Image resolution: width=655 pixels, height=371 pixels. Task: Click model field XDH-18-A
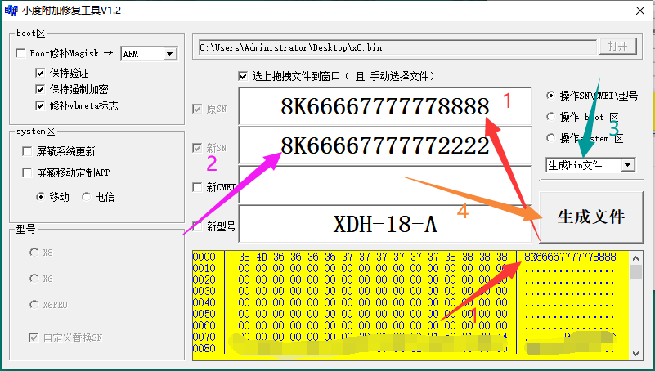click(x=384, y=224)
